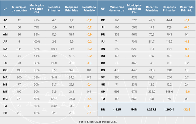Click the BR total result -32,6
Viewport: 196px width, 124px height.
point(187,110)
